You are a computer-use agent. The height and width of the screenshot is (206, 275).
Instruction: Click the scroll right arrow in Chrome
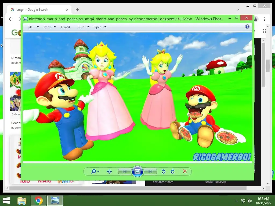coord(263,188)
